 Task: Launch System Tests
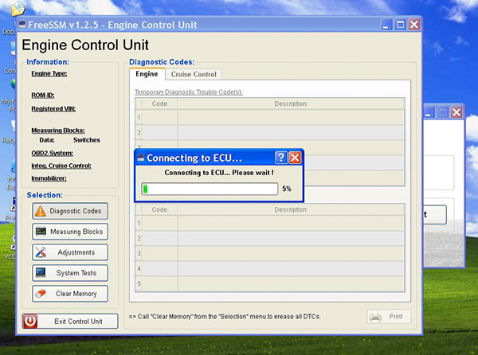(x=70, y=273)
